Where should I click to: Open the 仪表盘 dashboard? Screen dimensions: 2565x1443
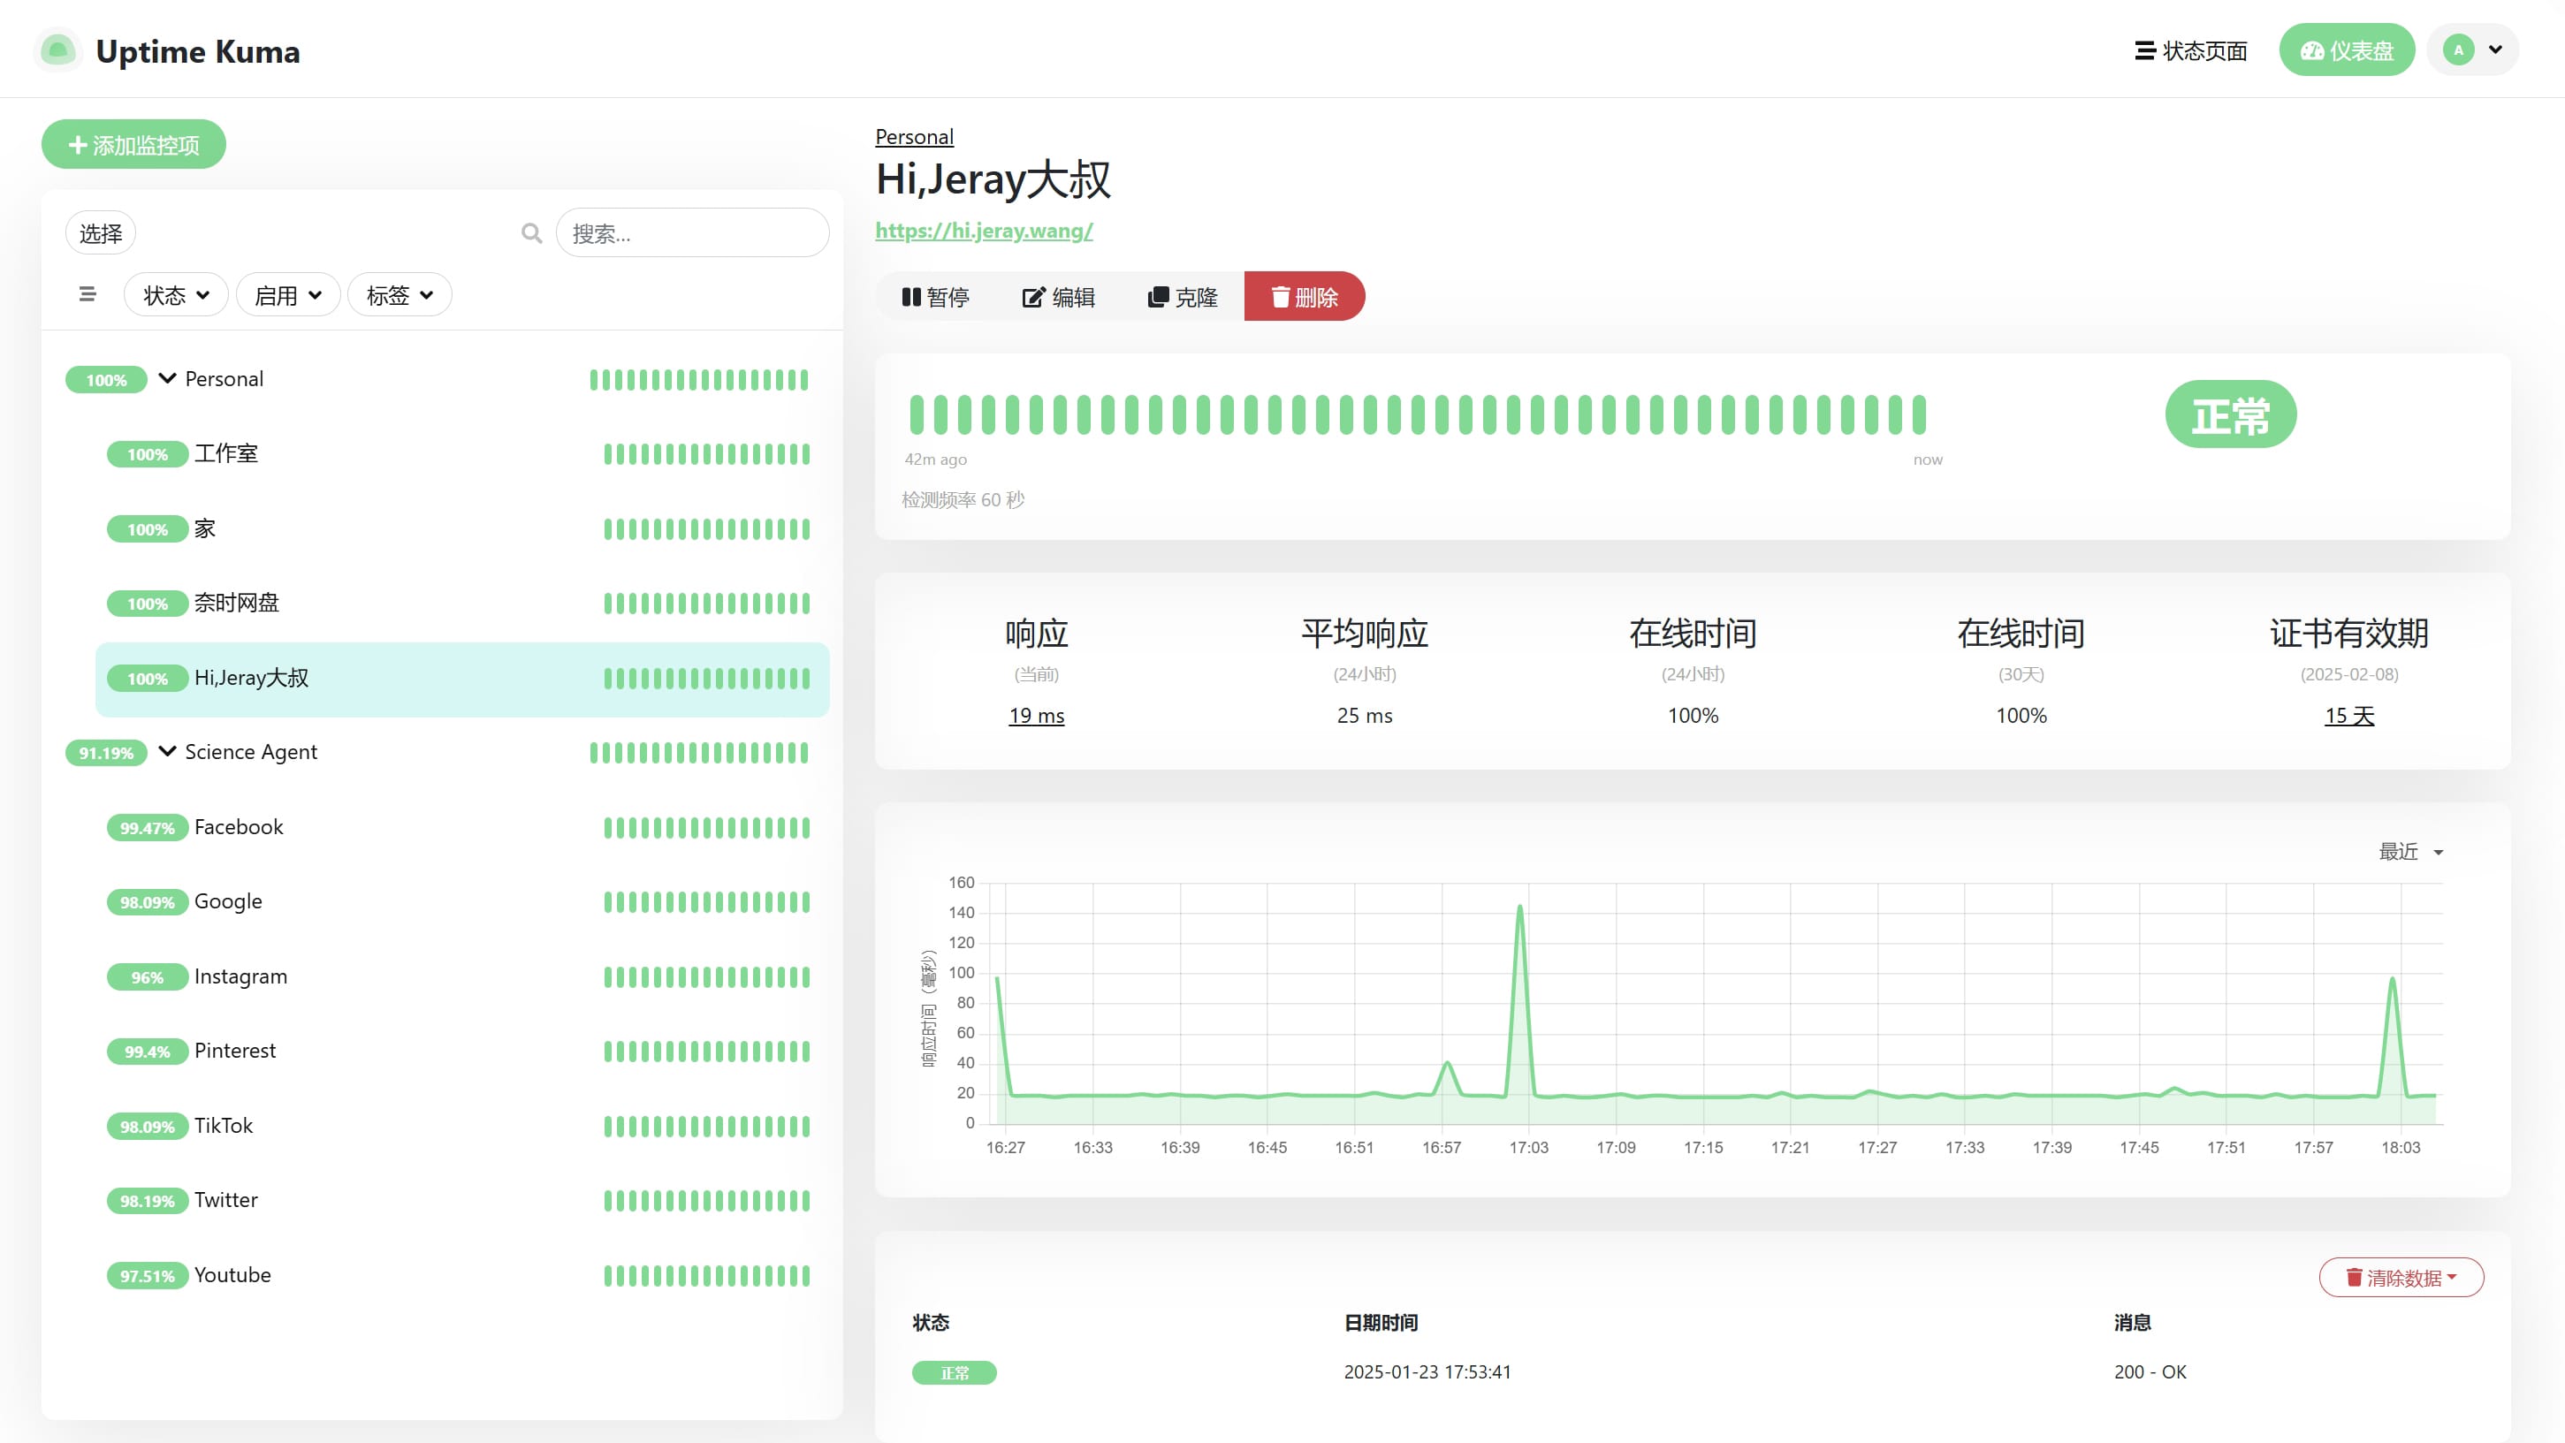pyautogui.click(x=2347, y=49)
